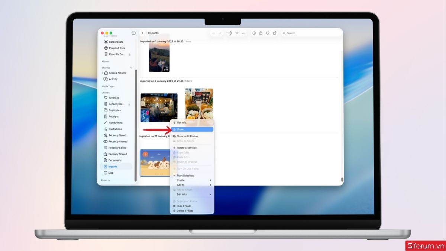Go back with the toolbar chevron
The height and width of the screenshot is (251, 446).
pyautogui.click(x=142, y=33)
